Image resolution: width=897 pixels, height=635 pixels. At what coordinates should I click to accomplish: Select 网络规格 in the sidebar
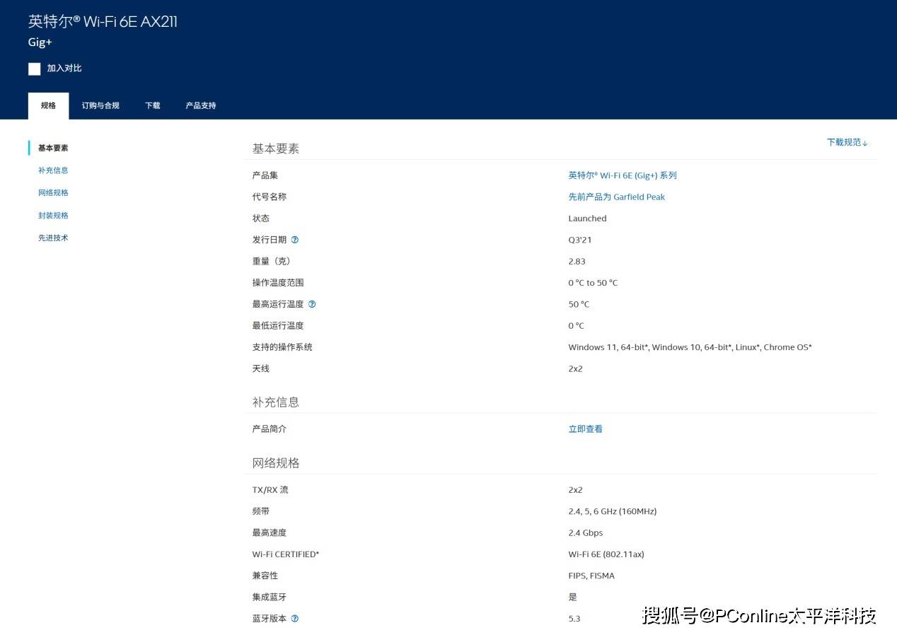[x=53, y=193]
